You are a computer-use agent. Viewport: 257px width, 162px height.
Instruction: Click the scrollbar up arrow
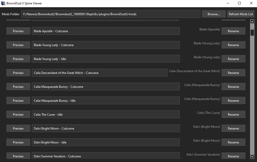pos(252,22)
